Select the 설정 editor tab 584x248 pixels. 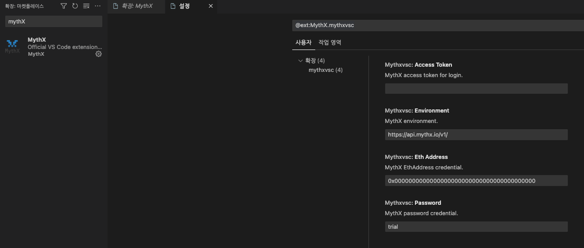point(190,6)
